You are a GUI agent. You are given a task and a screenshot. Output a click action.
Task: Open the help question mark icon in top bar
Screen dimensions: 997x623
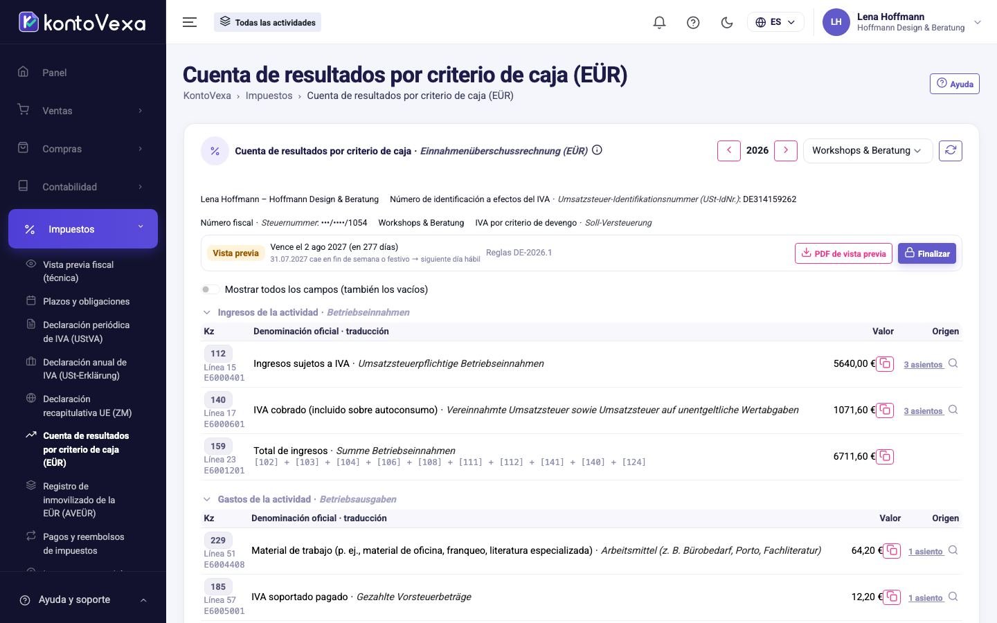693,22
